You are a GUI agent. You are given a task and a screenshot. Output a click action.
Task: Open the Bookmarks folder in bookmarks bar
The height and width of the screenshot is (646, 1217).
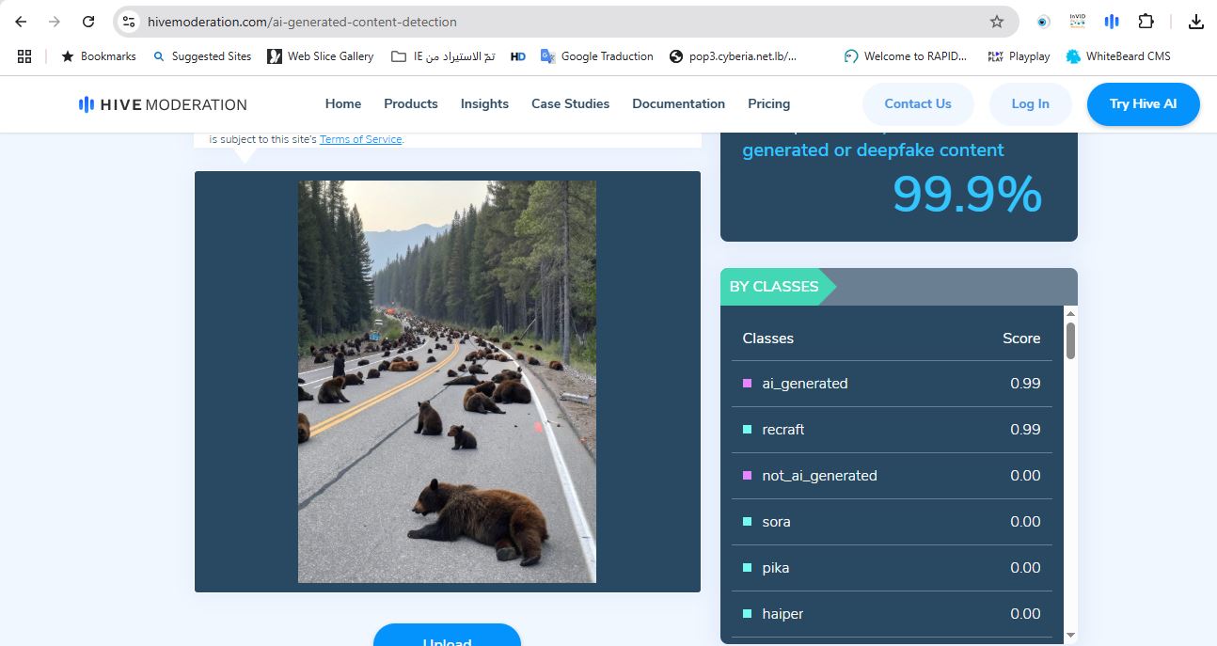tap(99, 56)
